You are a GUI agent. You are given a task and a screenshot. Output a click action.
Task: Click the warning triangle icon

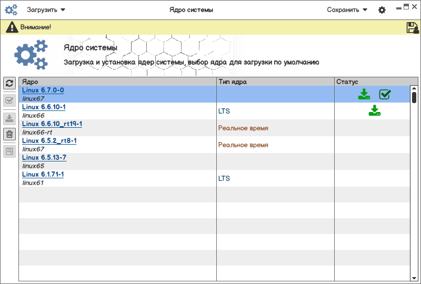12,27
